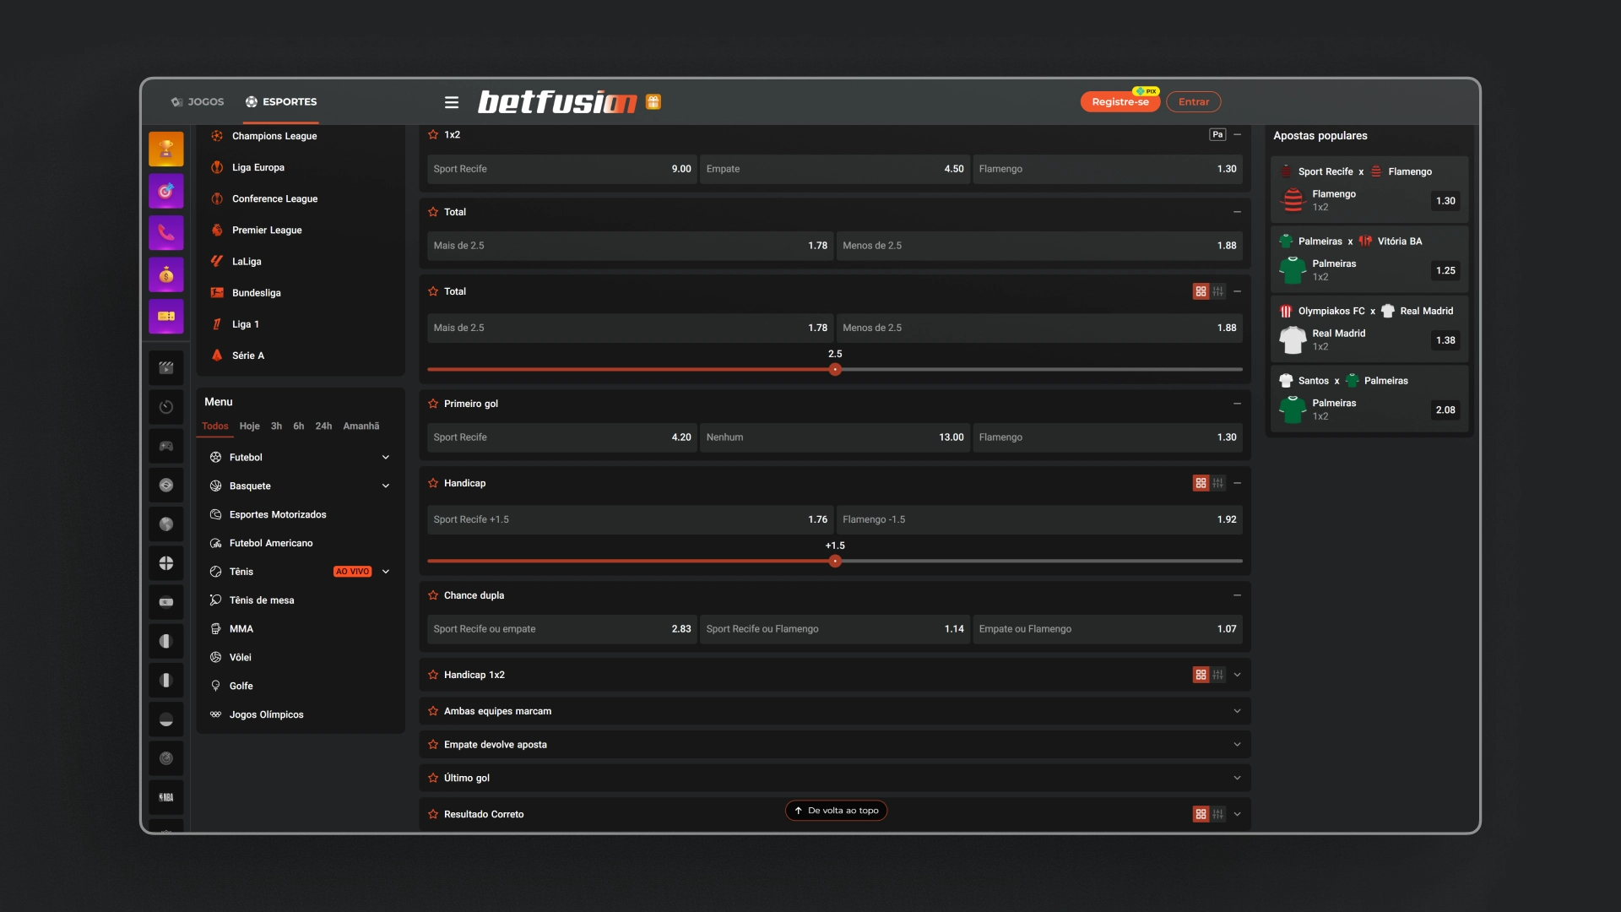
Task: Click De volta ao topo
Action: tap(836, 810)
